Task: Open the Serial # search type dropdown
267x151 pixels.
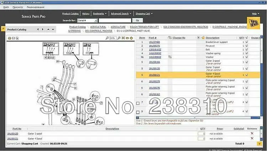Action: (96, 21)
